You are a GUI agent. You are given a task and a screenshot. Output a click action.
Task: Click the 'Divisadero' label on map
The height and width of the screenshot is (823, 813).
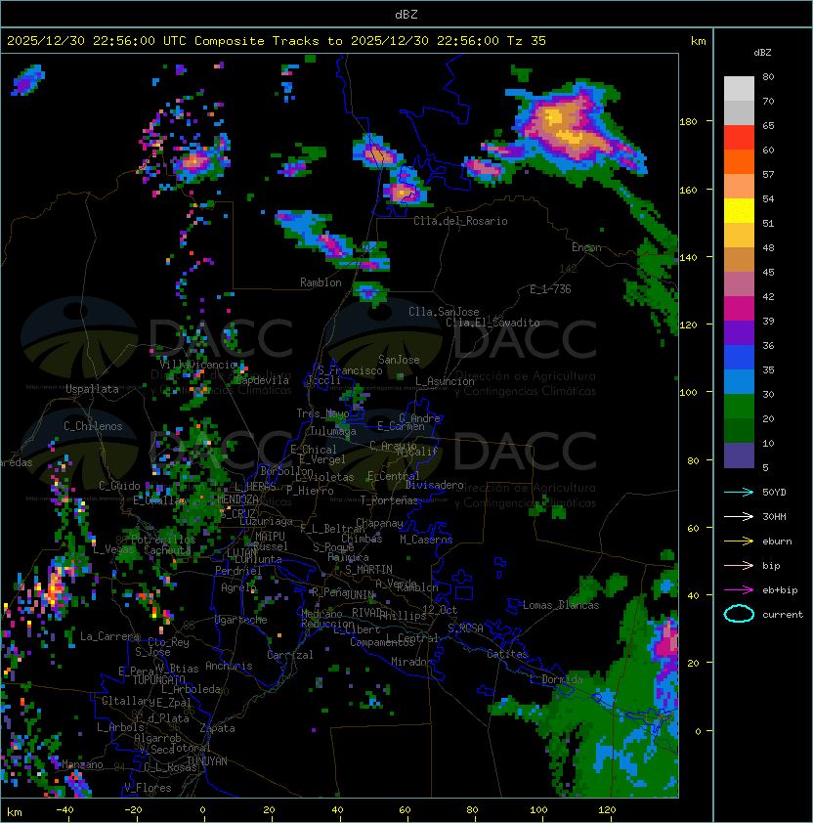click(x=435, y=485)
